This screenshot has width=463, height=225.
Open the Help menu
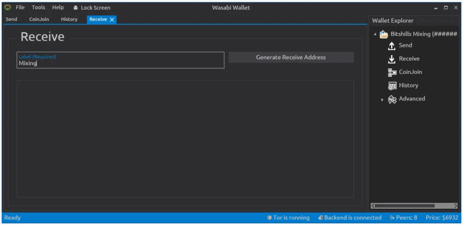tap(58, 8)
